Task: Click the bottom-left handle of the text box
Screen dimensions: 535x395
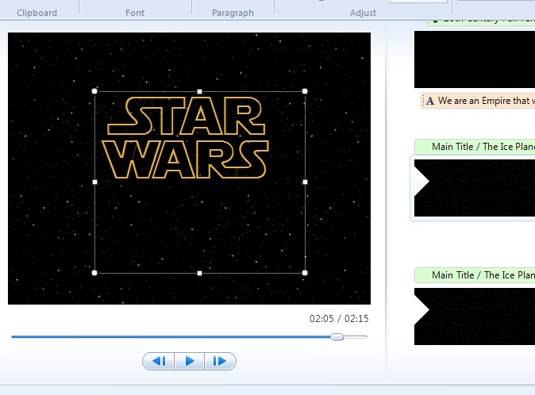Action: 94,273
